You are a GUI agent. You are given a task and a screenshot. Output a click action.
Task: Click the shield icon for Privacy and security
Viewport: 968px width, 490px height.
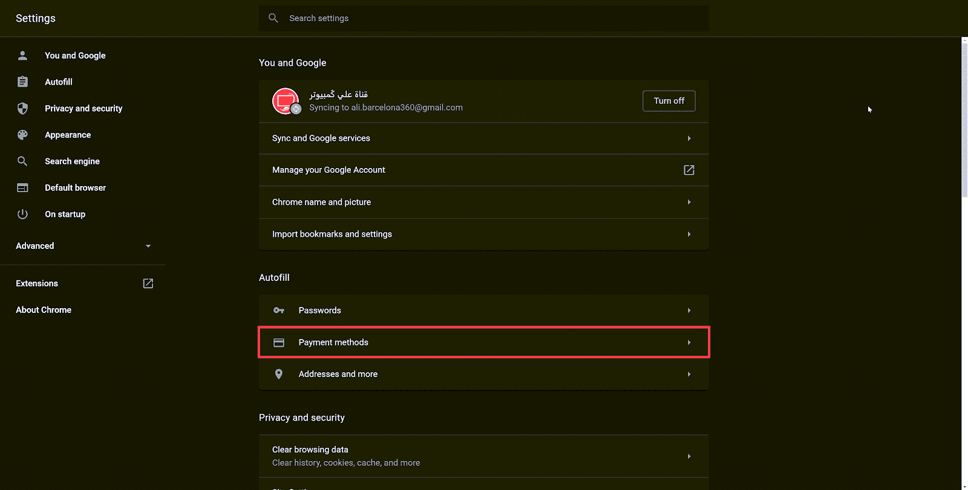click(22, 108)
